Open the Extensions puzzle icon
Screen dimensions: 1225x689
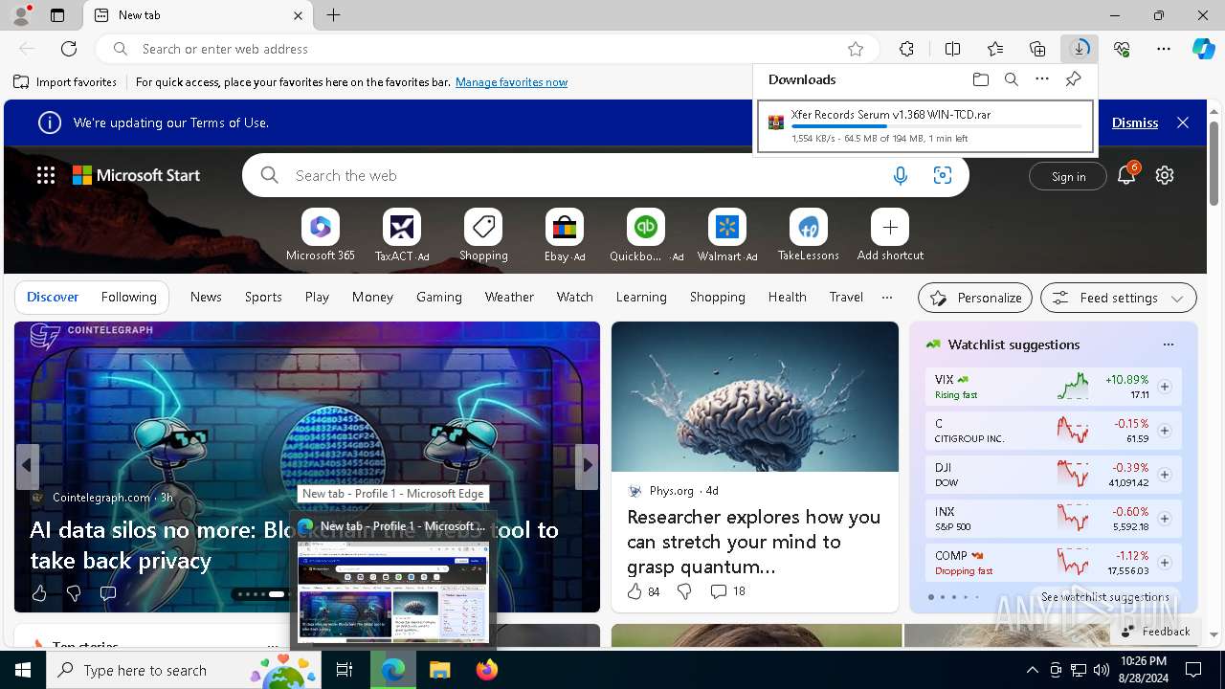906,49
